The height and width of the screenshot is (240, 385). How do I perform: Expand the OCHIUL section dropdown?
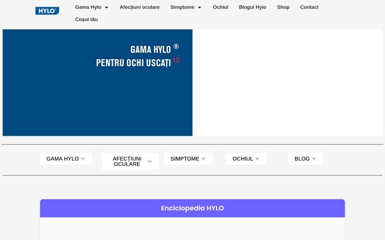click(246, 159)
